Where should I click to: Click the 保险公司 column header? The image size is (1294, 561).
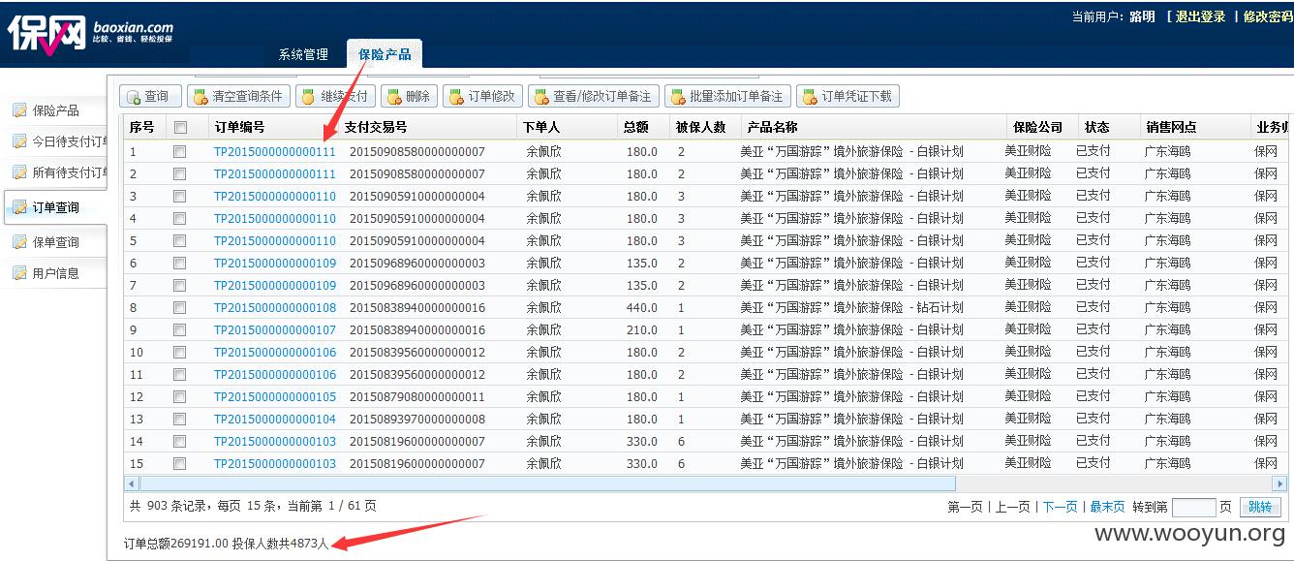(x=1038, y=127)
